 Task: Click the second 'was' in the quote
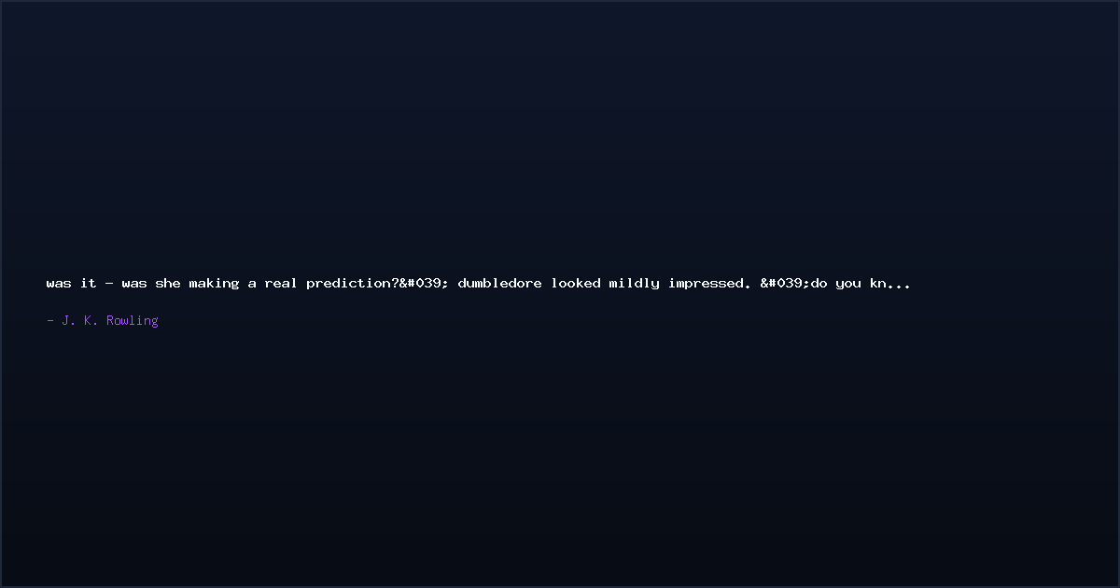coord(134,283)
